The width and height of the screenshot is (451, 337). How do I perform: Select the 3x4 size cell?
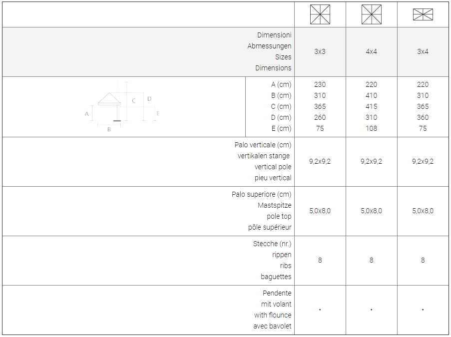coord(423,51)
